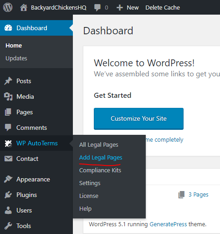Viewport: 220px width, 234px height.
Task: Open BackyardChickensHQ site name in admin bar
Action: (x=59, y=8)
